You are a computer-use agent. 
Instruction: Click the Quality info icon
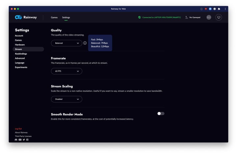(x=85, y=43)
